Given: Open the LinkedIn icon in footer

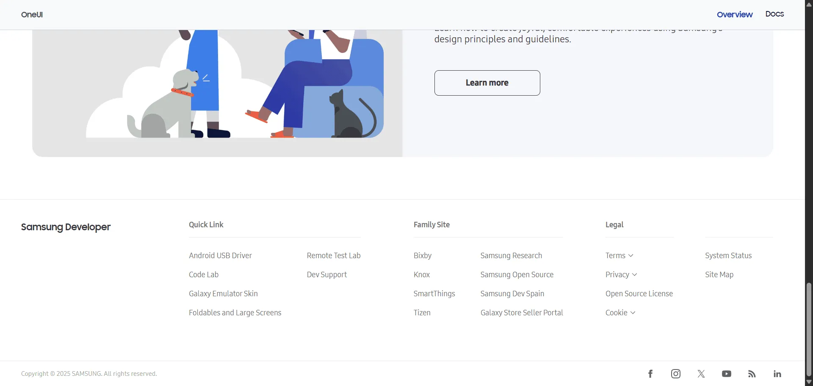Looking at the screenshot, I should click(777, 374).
